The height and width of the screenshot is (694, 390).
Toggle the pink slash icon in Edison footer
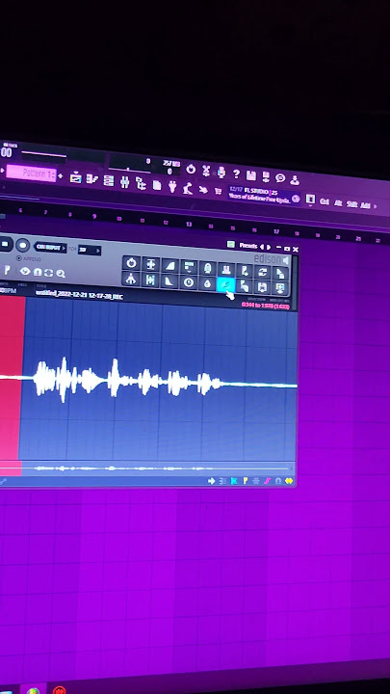[x=267, y=481]
